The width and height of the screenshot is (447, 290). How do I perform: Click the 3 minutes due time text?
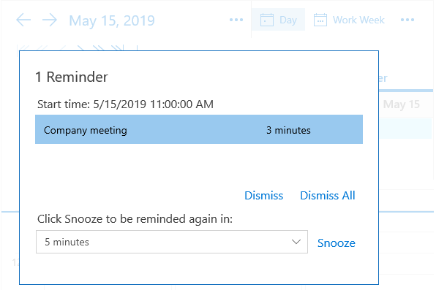point(288,130)
